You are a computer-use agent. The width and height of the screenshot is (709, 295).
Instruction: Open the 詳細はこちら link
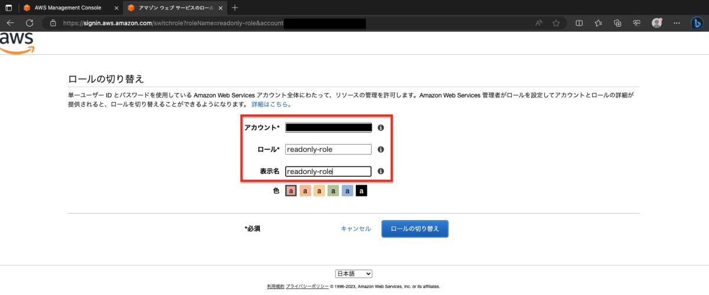click(271, 104)
